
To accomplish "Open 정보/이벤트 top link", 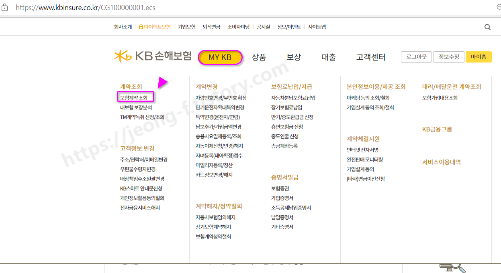I will pyautogui.click(x=289, y=27).
